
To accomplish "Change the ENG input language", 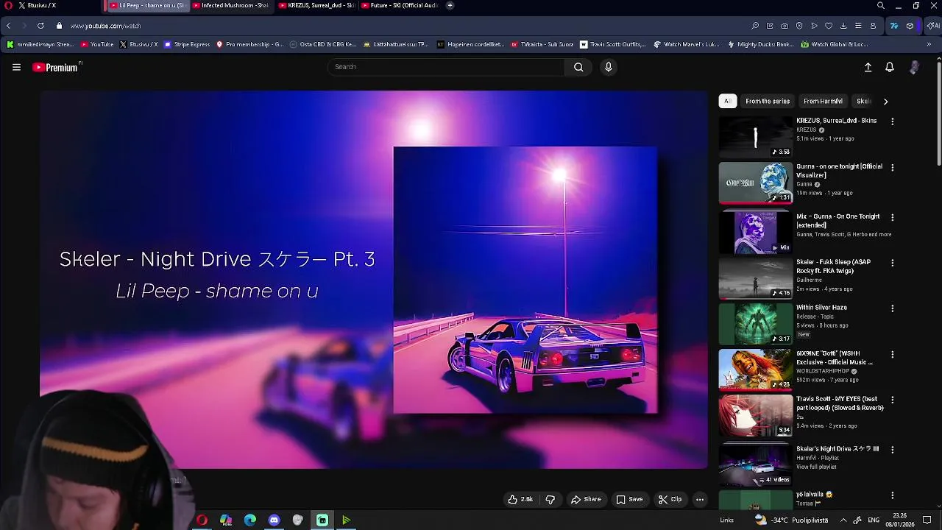I will click(874, 520).
